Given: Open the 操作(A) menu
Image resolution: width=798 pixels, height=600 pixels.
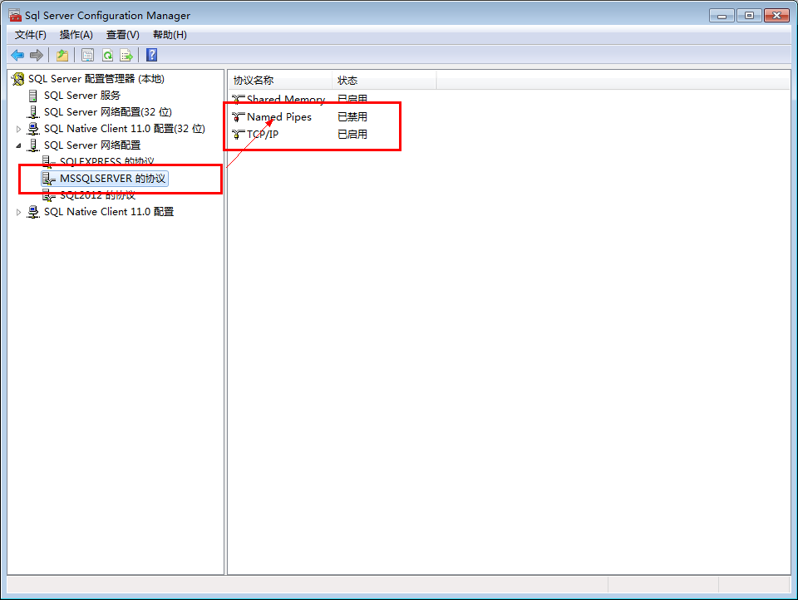Looking at the screenshot, I should pyautogui.click(x=76, y=35).
